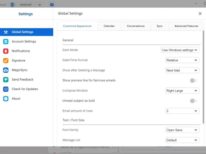Change the Font Family dropdown selection
The height and width of the screenshot is (154, 206).
182,130
